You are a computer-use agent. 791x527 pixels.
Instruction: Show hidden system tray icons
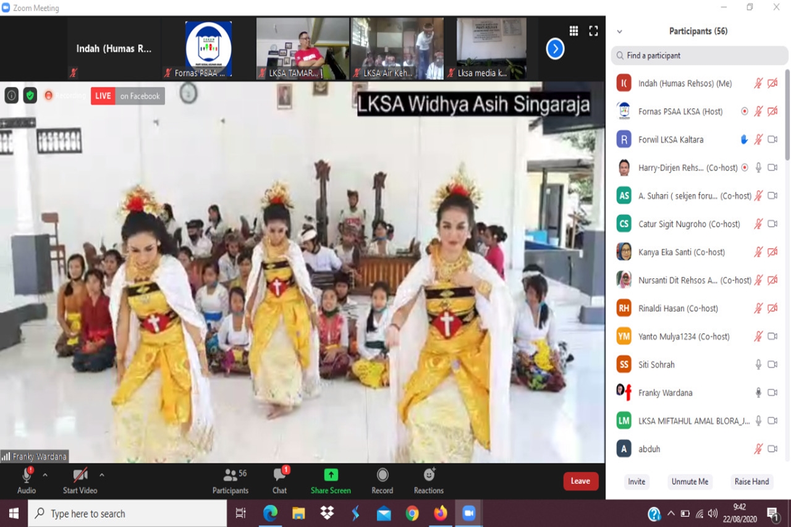[x=671, y=513]
